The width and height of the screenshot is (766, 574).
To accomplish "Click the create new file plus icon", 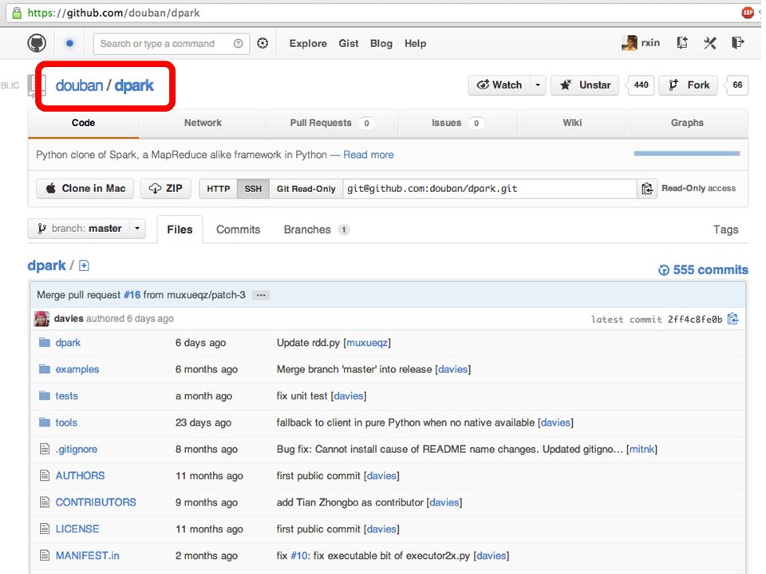I will point(84,265).
